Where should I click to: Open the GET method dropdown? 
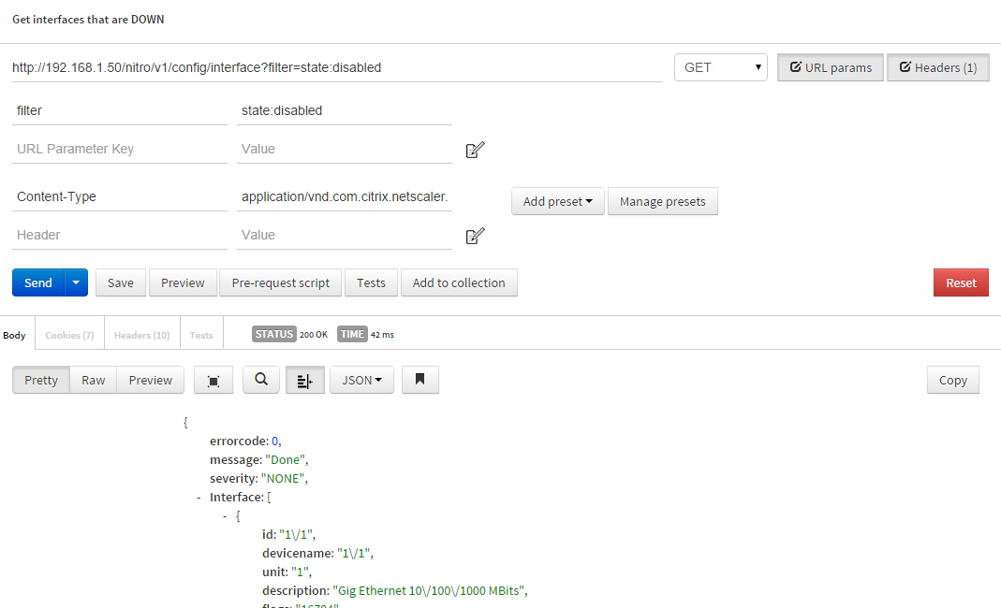click(x=720, y=67)
